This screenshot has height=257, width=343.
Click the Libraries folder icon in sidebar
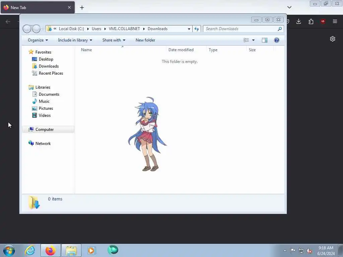coord(31,87)
